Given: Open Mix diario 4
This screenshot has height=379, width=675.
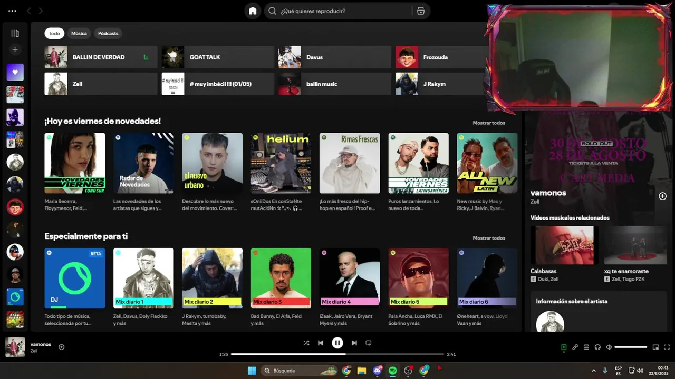Looking at the screenshot, I should coord(350,278).
